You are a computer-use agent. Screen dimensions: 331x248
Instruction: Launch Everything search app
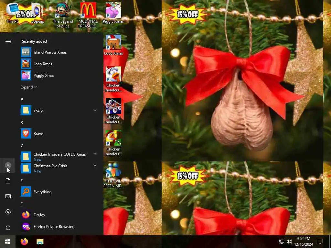tap(59, 191)
